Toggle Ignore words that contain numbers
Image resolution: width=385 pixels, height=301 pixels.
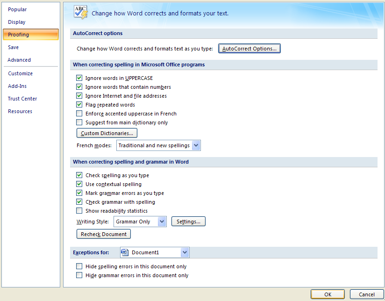point(79,87)
